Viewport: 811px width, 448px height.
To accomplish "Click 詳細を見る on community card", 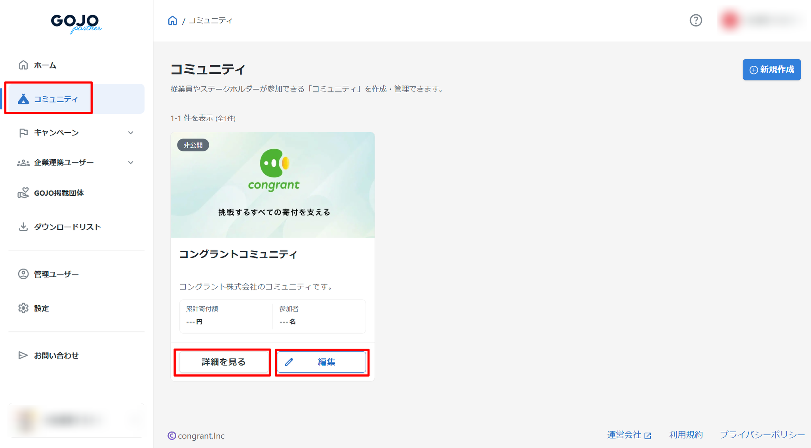I will [223, 362].
